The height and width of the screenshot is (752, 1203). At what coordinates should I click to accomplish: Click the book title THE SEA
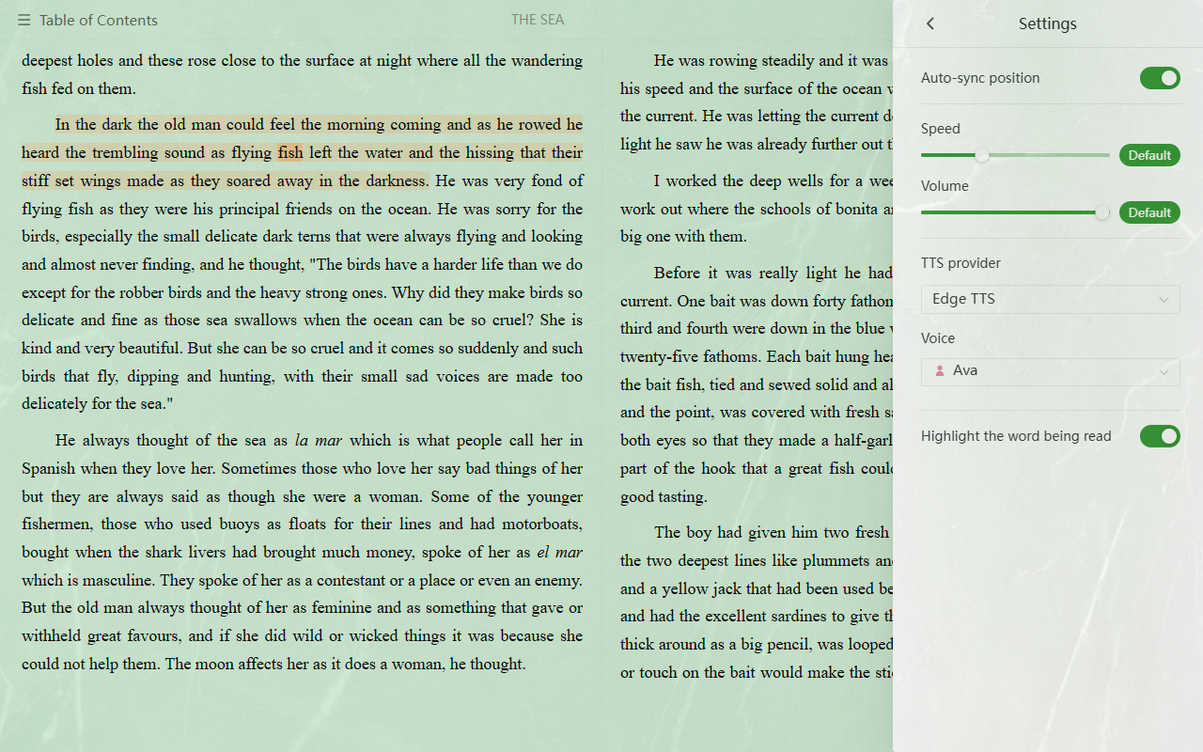pos(538,20)
